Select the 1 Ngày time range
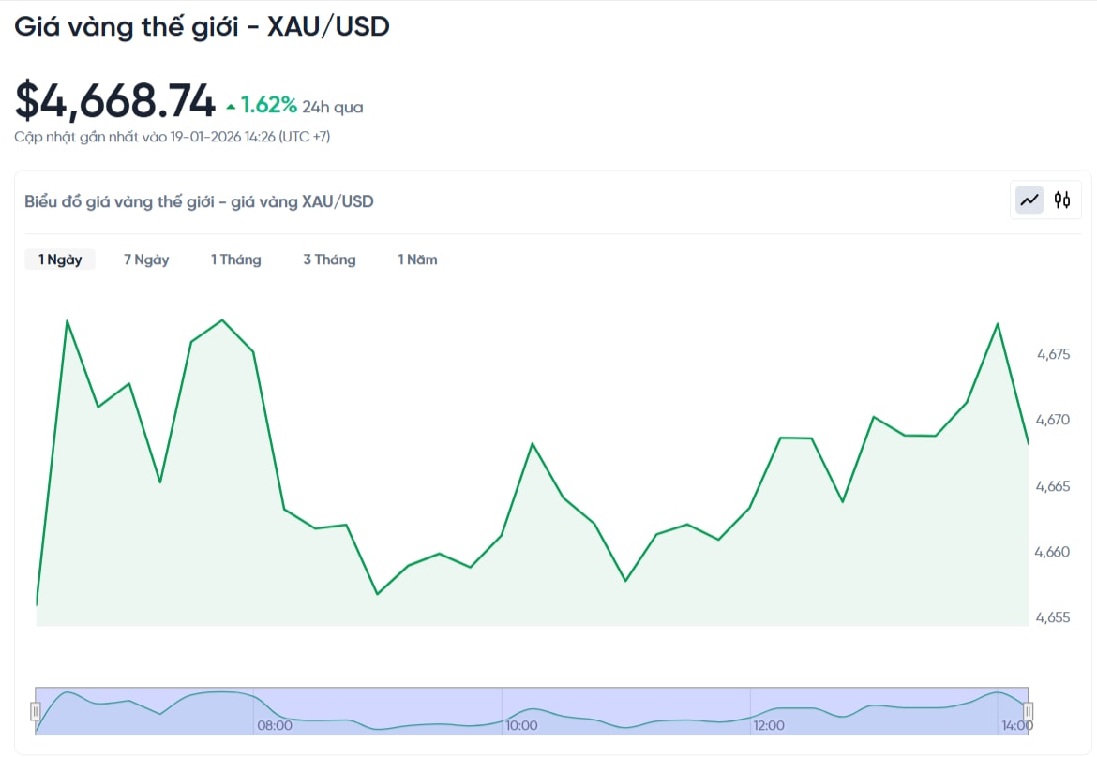Viewport: 1097px width, 757px height. click(60, 260)
